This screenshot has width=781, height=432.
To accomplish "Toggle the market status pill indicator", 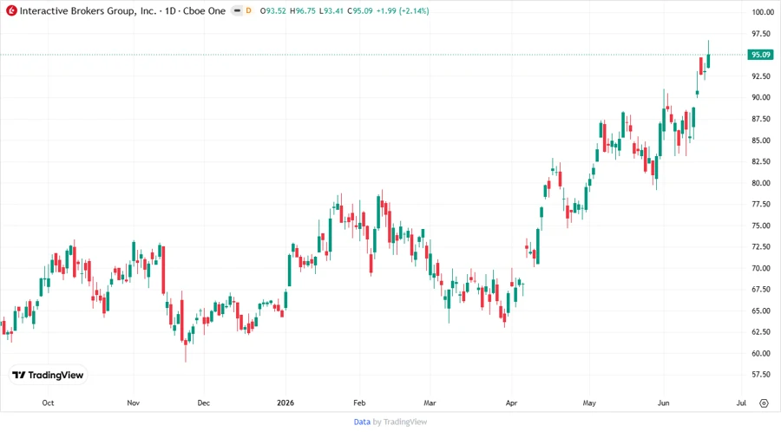I will [x=237, y=11].
